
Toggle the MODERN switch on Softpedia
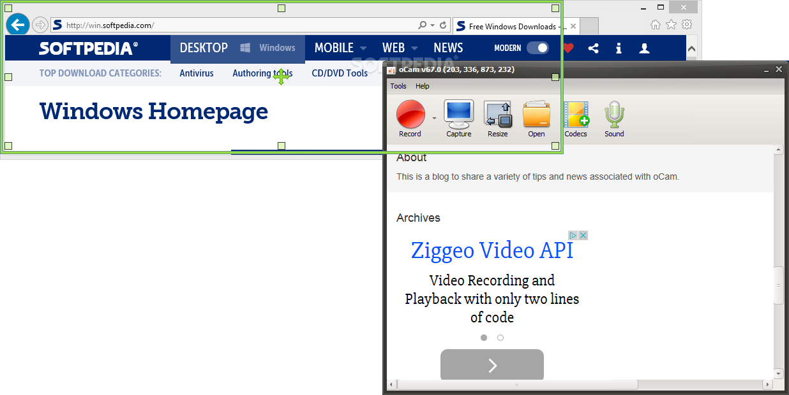coord(537,48)
